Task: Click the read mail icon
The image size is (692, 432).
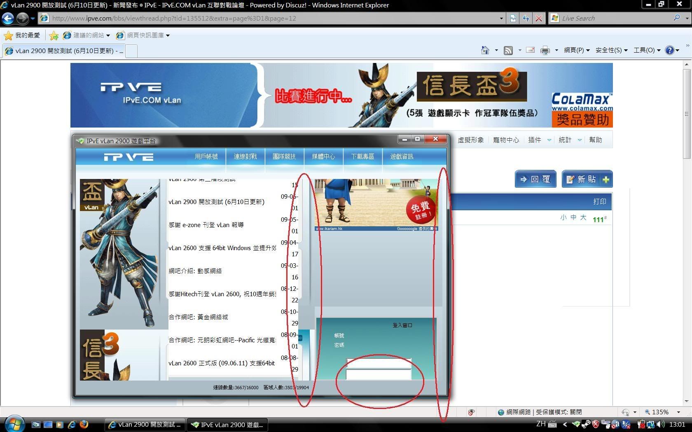Action: click(x=531, y=50)
